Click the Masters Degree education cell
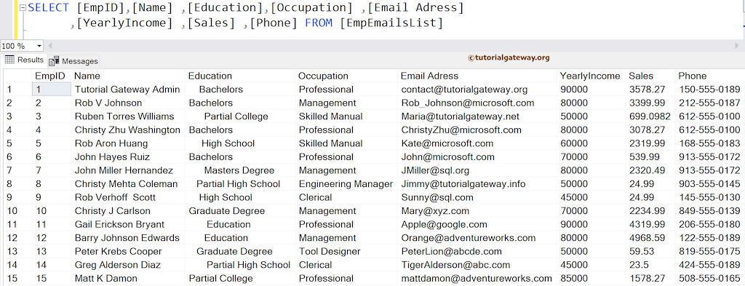Screen dimensions: 745x286 click(x=240, y=170)
